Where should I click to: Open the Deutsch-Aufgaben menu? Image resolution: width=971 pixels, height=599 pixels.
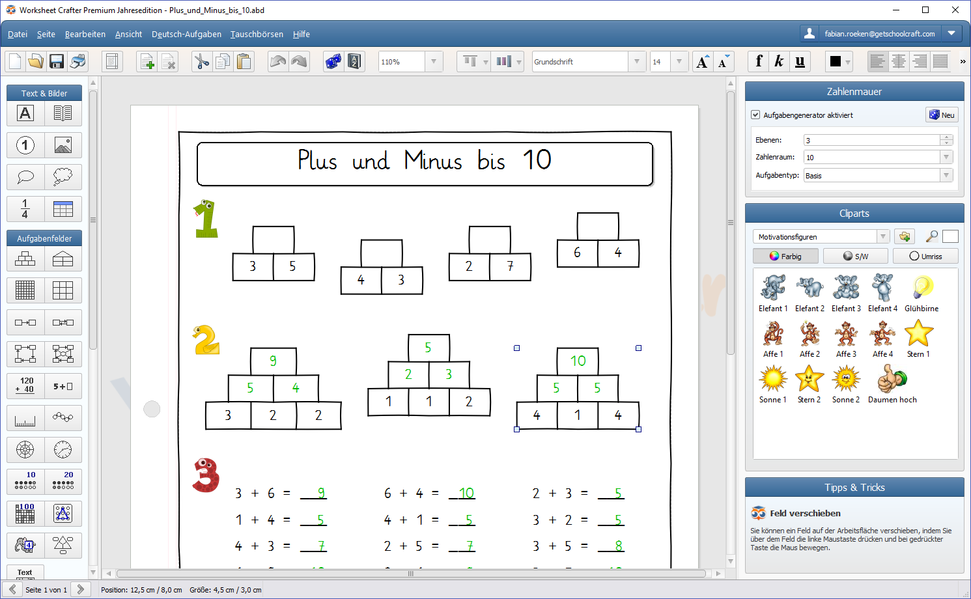click(186, 35)
